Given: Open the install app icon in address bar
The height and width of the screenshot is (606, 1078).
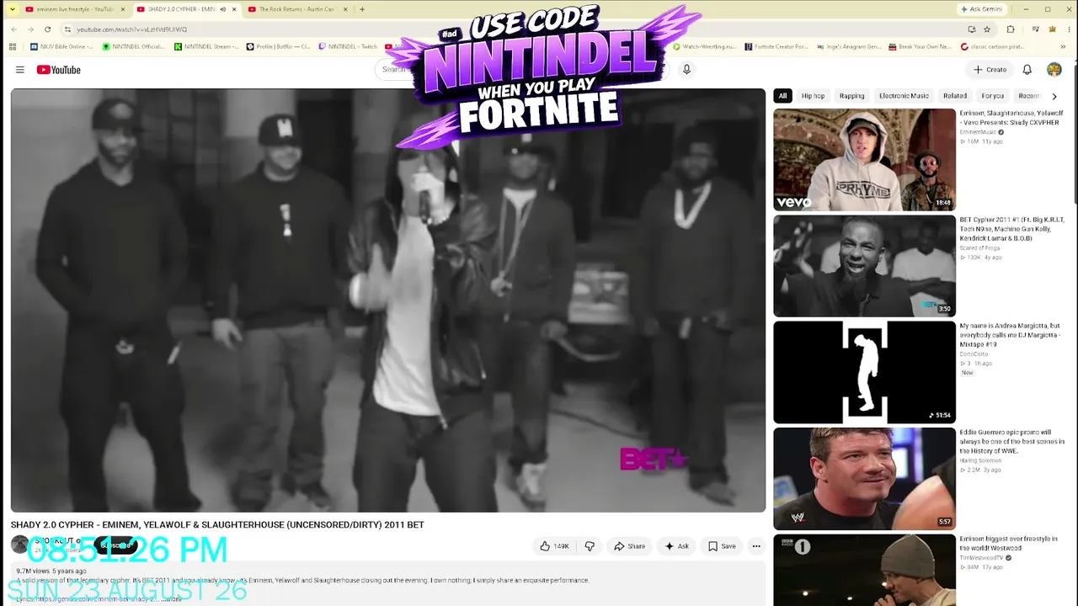Looking at the screenshot, I should 972,29.
